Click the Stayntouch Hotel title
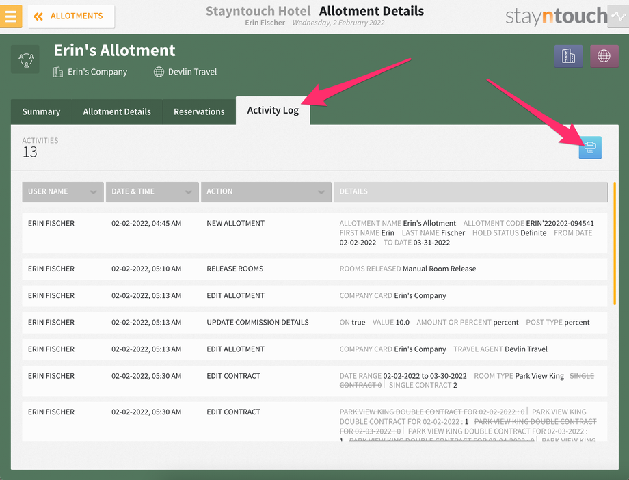Screen dimensions: 629x480 coord(258,11)
